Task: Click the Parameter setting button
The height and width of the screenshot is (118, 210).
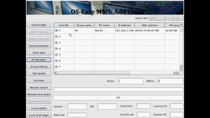Action: 39,101
